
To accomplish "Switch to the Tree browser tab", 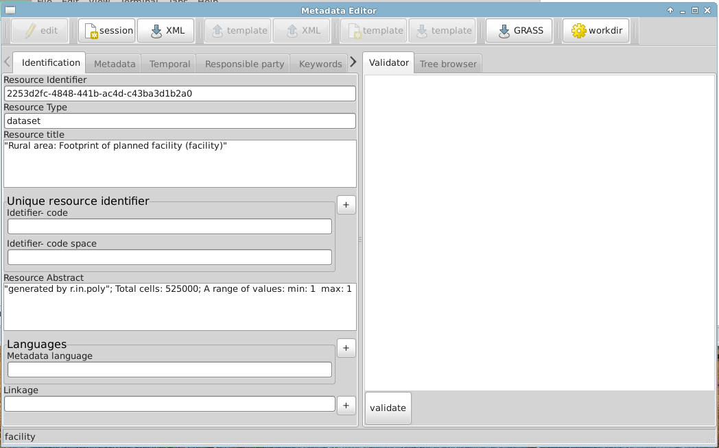I will 448,64.
